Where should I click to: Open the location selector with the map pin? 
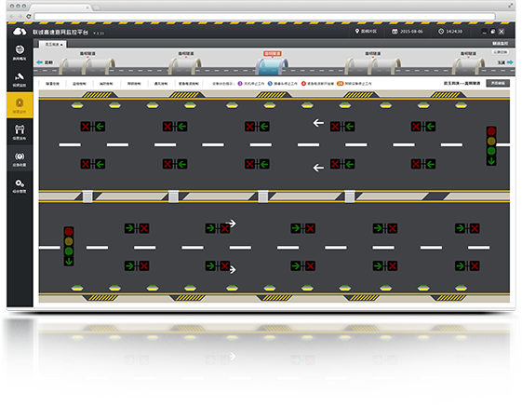367,32
